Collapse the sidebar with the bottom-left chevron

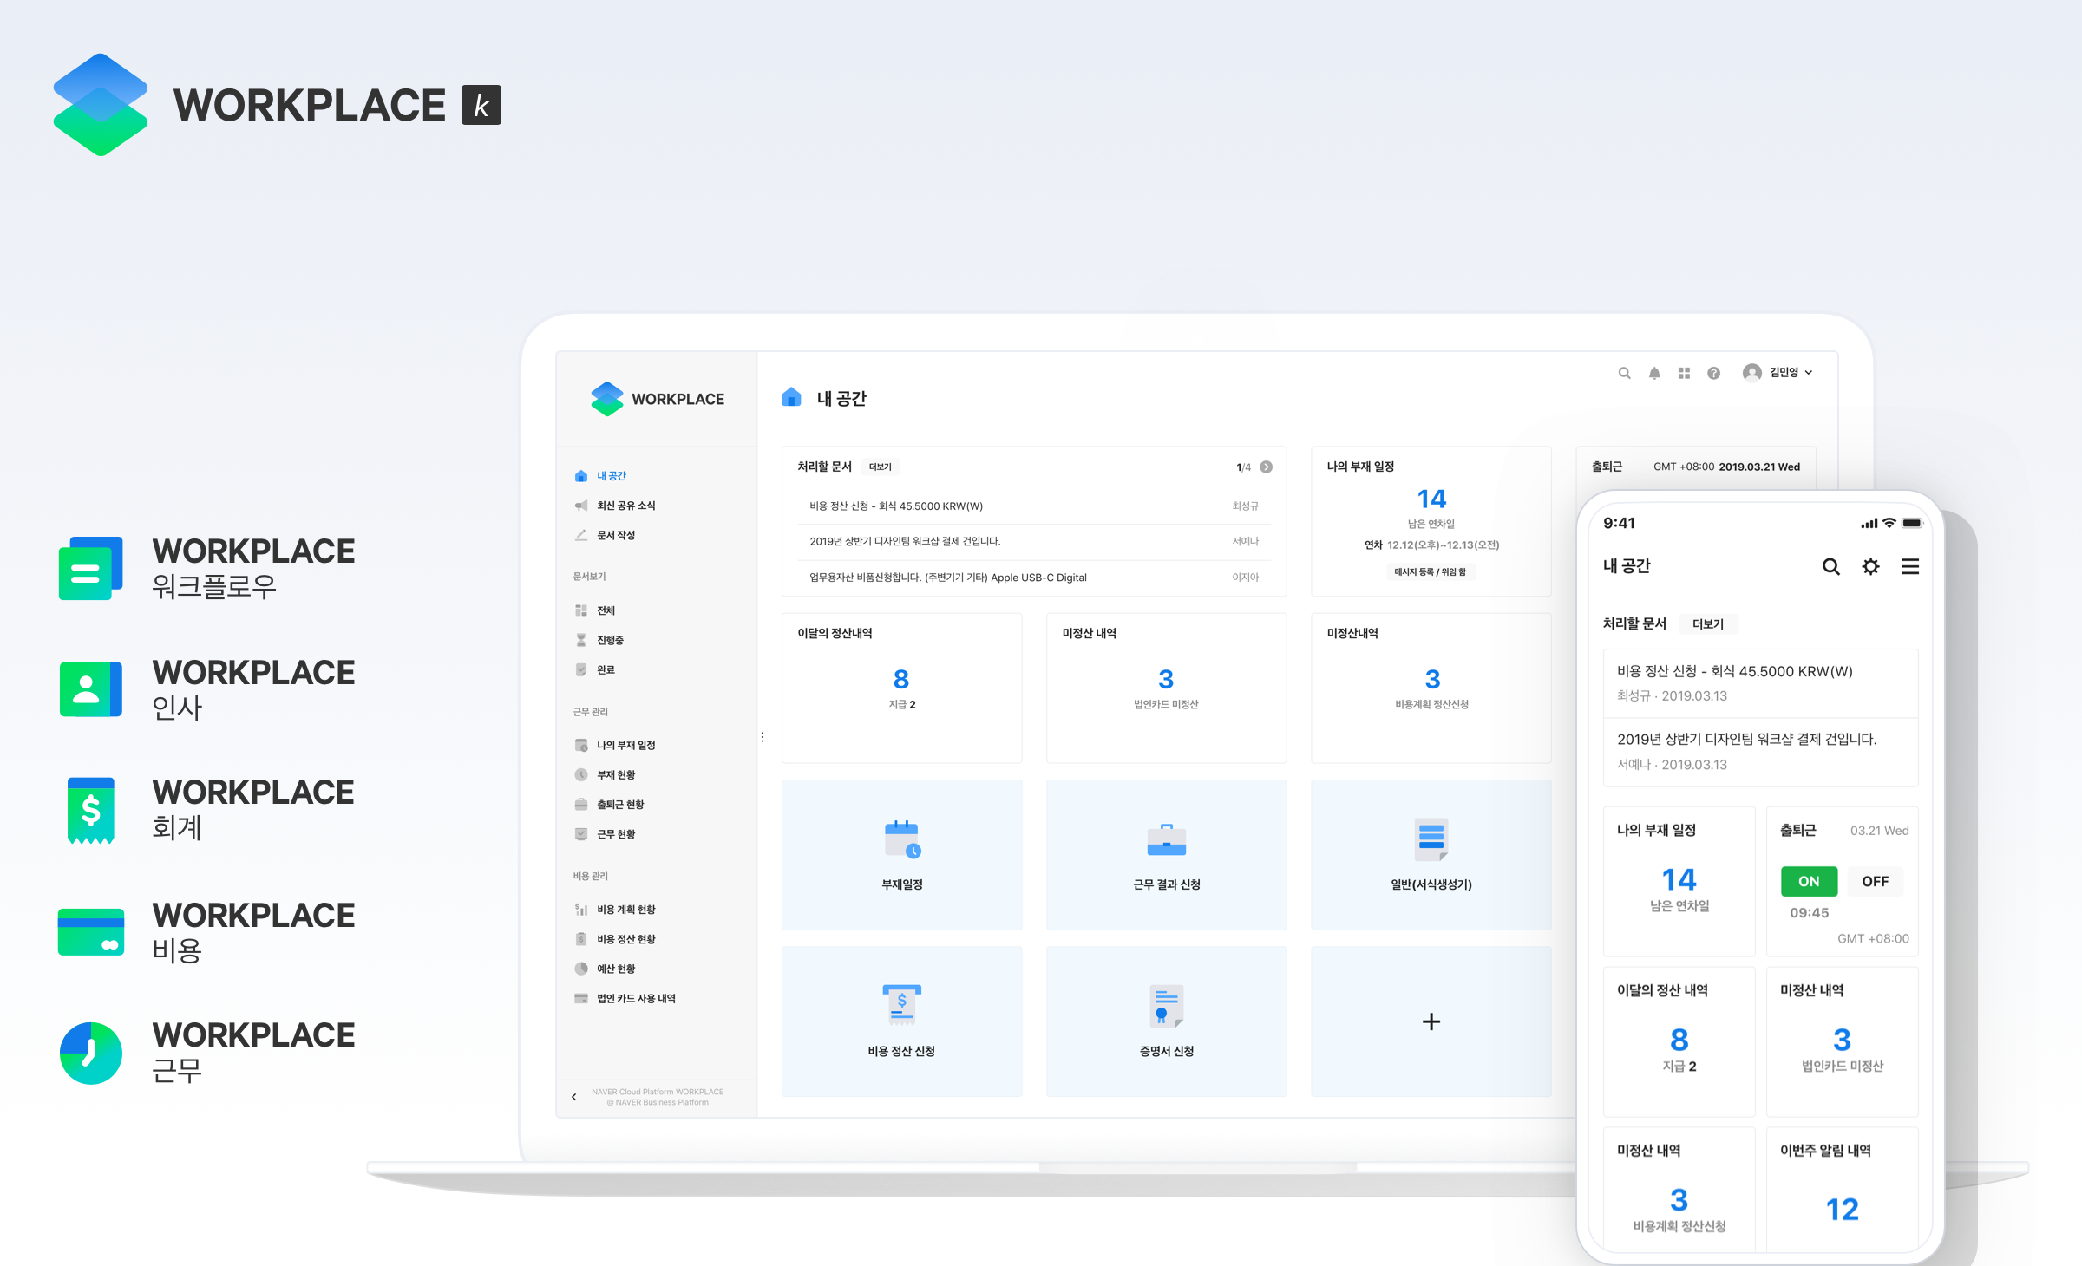coord(573,1097)
